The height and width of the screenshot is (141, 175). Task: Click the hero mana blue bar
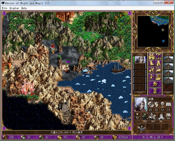[146, 60]
